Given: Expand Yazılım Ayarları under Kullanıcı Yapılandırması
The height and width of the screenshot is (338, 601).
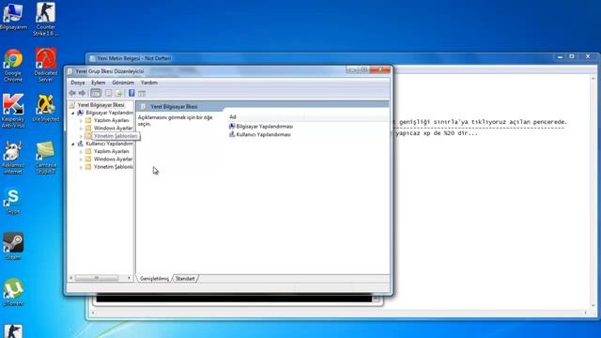Looking at the screenshot, I should point(81,152).
